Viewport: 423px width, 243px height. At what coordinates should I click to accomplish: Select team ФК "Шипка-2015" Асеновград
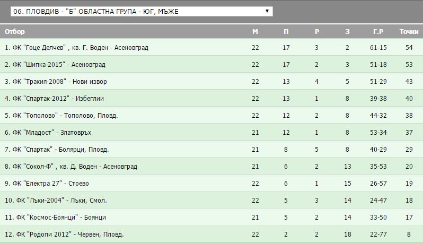[55, 65]
